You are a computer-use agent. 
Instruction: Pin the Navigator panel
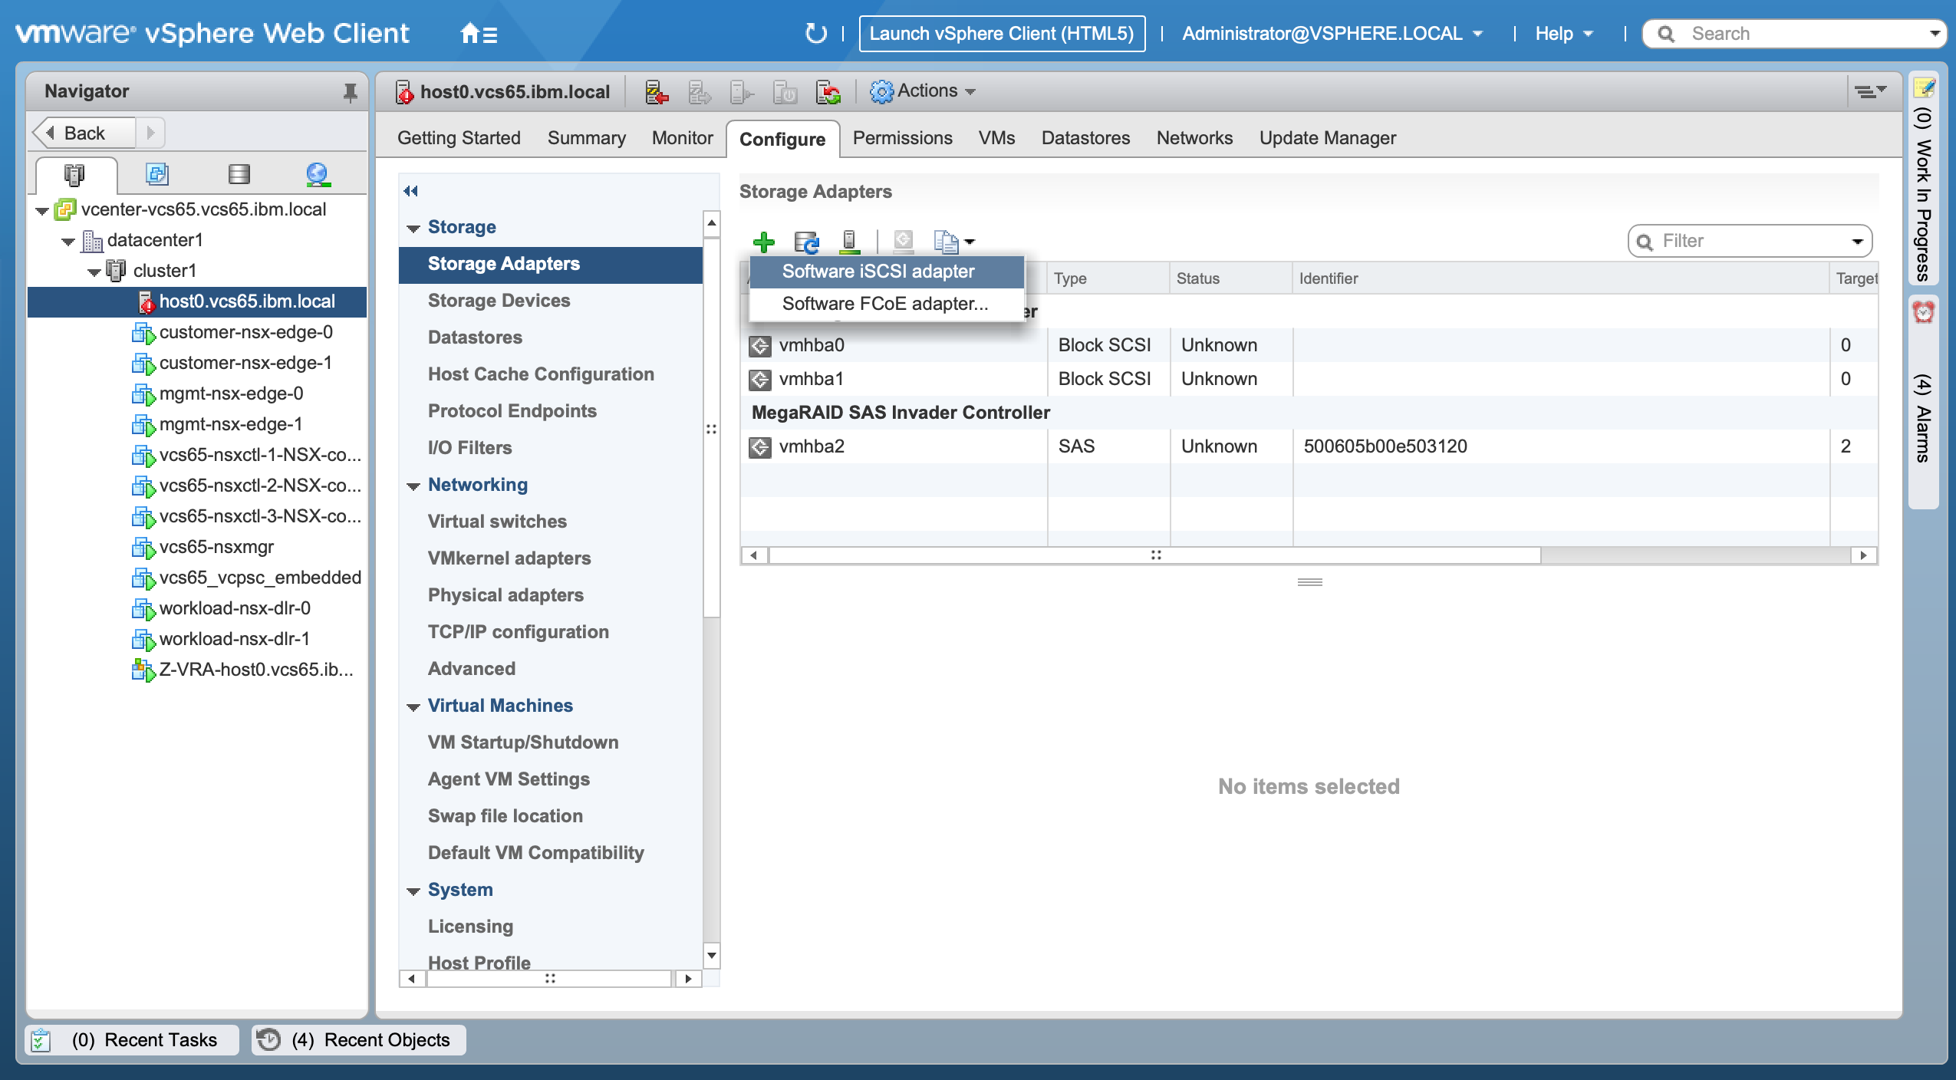[350, 92]
